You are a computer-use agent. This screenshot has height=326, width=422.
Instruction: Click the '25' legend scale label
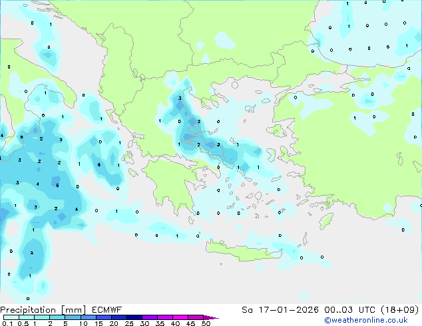pos(129,323)
